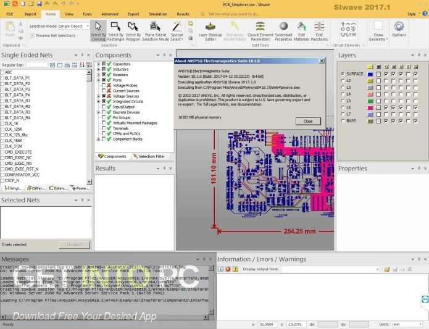Open the Selected Nets panel menu arrow
429x329 pixels.
[x=76, y=200]
